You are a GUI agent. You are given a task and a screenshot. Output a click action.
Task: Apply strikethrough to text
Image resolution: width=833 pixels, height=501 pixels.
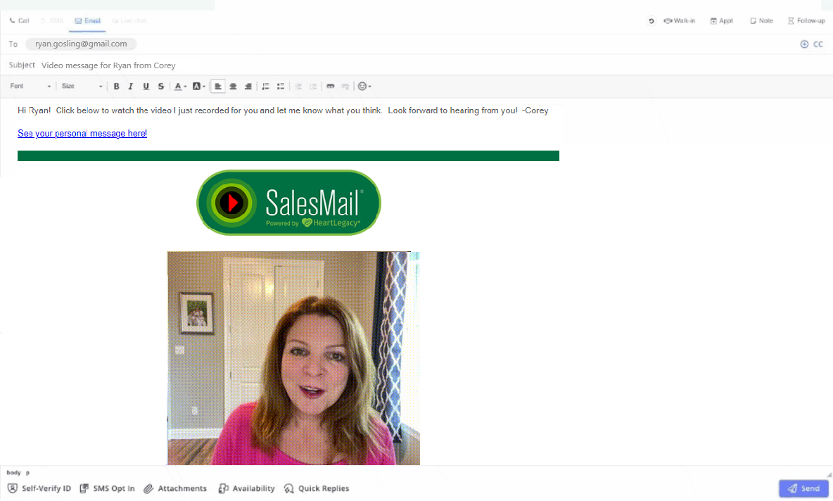(161, 87)
